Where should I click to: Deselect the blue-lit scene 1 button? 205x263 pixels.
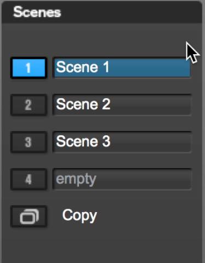[29, 68]
